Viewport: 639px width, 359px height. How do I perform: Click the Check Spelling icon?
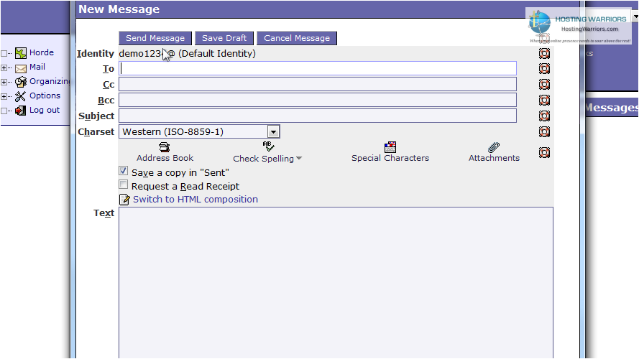pyautogui.click(x=268, y=146)
